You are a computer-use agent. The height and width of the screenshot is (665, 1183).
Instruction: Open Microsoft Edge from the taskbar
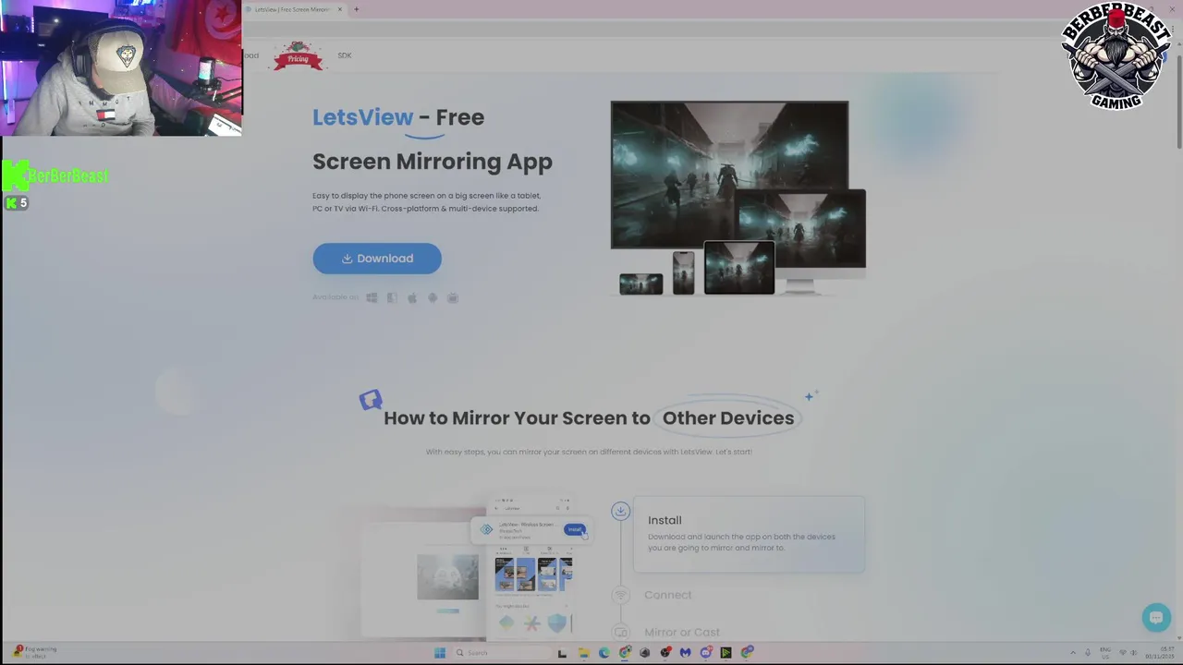[604, 653]
